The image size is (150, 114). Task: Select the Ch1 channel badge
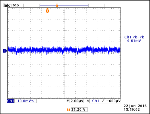11,101
